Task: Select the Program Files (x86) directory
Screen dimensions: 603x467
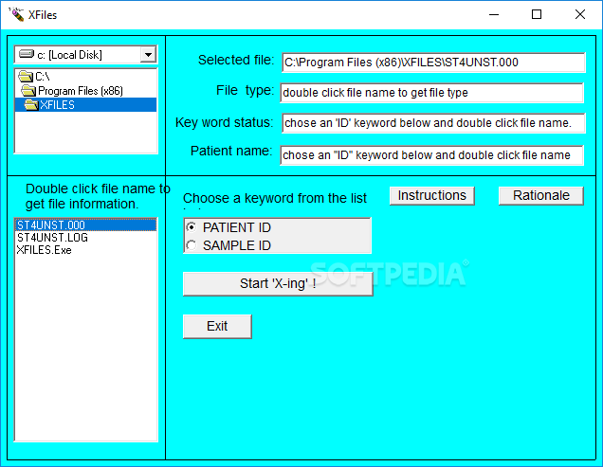Action: click(x=85, y=91)
